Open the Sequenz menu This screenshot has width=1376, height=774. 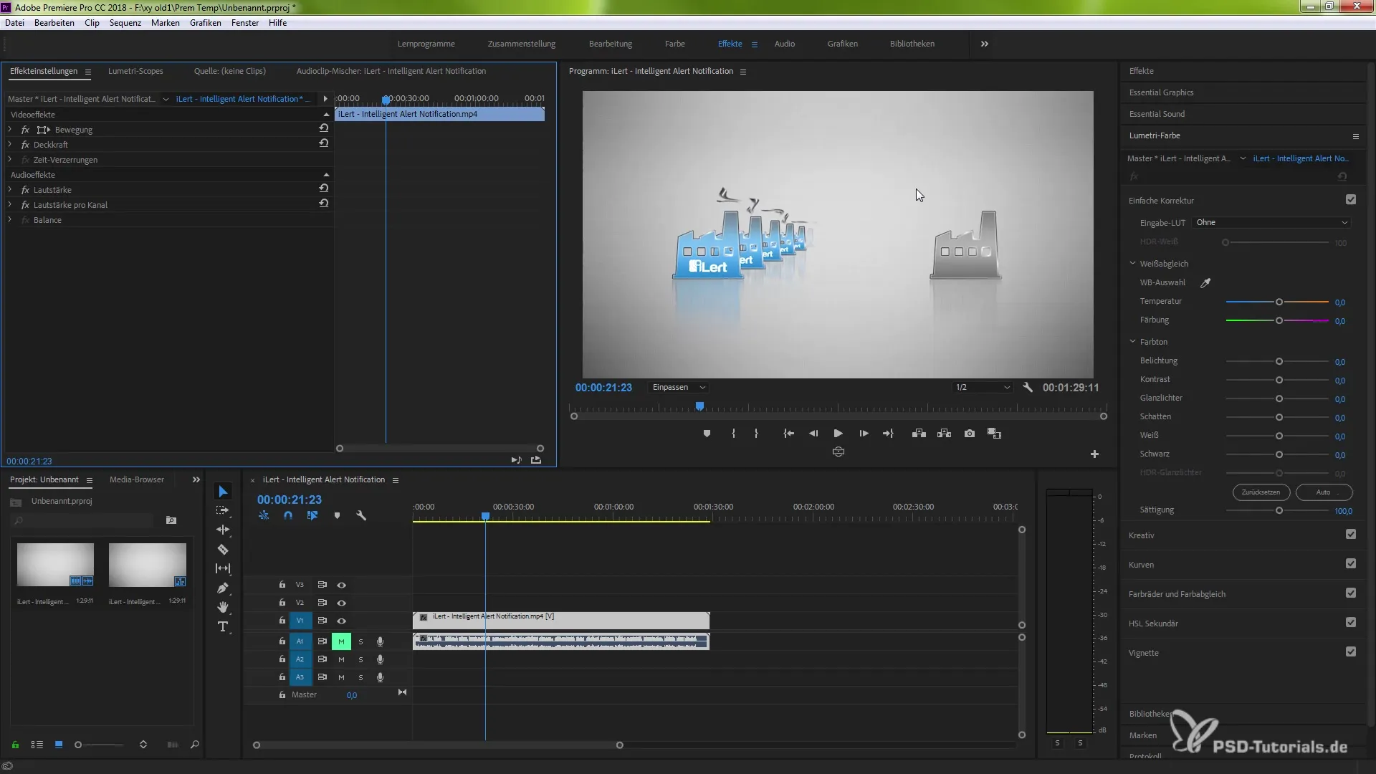click(125, 23)
